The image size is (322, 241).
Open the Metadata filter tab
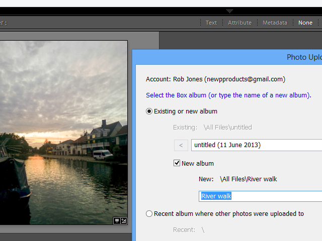[x=275, y=23]
